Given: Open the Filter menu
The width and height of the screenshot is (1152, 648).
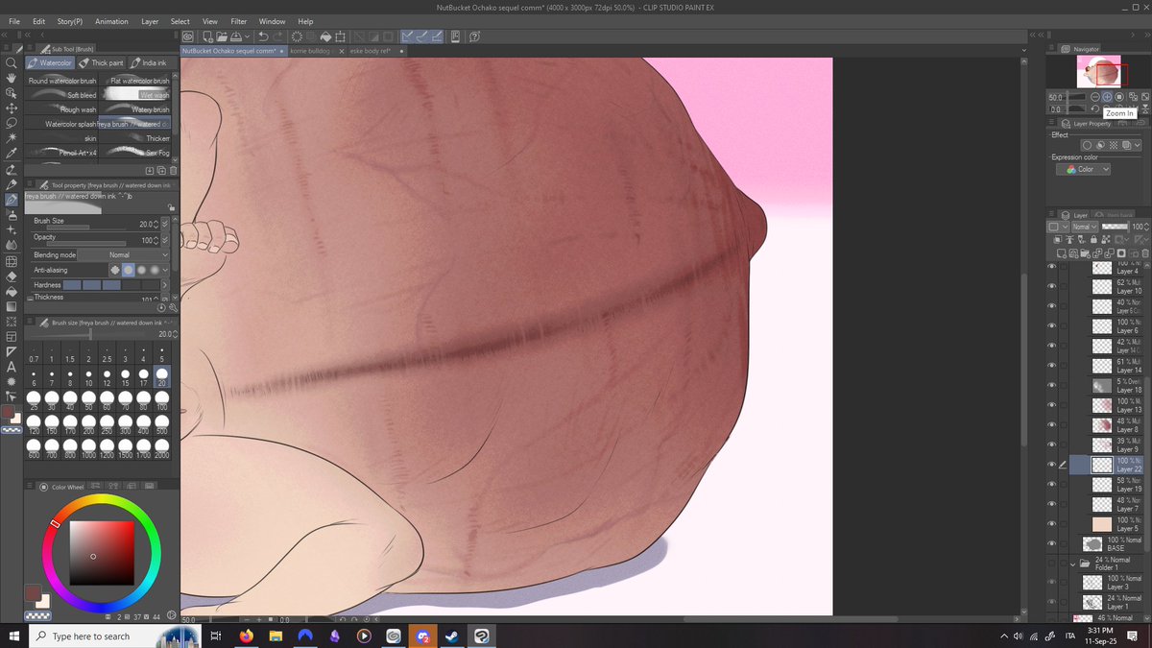Looking at the screenshot, I should 239,21.
